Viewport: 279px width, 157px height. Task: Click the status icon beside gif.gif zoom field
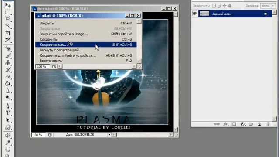tap(54, 67)
